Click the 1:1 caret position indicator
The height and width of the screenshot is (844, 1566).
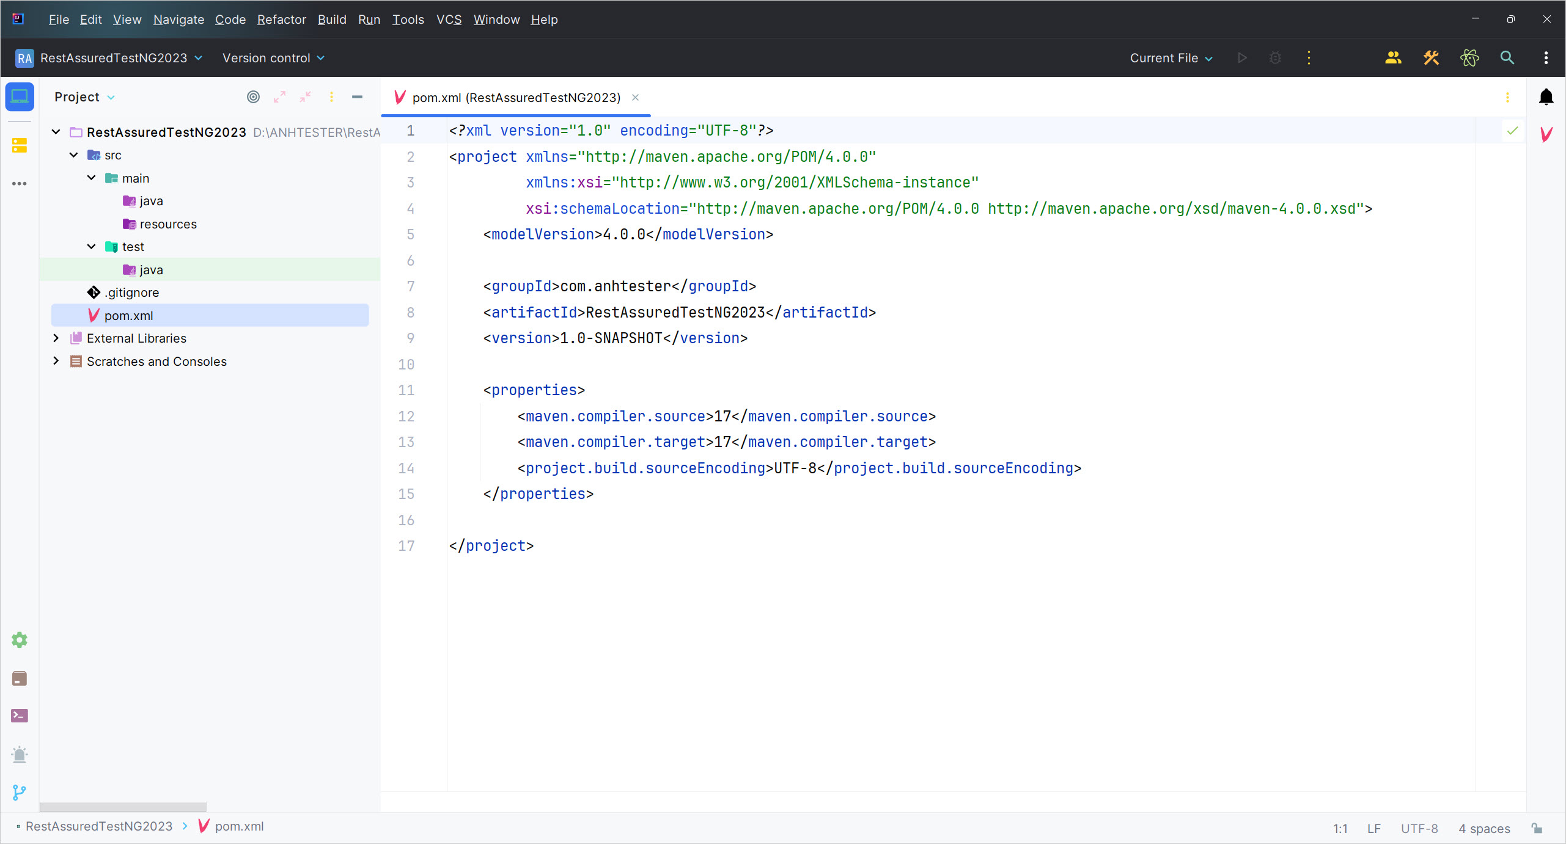click(x=1340, y=829)
